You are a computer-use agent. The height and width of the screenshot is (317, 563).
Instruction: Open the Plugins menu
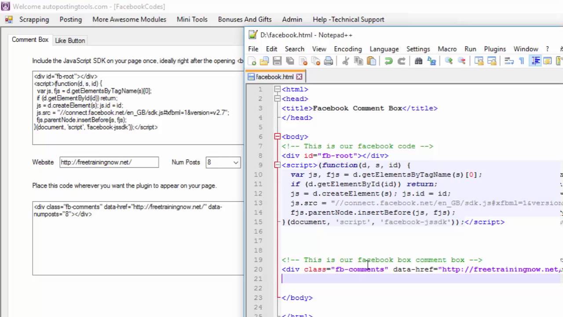[495, 49]
